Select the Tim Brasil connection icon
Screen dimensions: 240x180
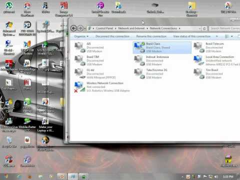pos(199,73)
